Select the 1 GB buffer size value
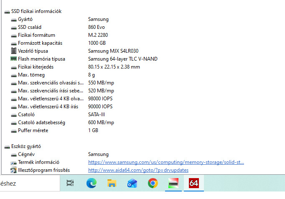 93,130
